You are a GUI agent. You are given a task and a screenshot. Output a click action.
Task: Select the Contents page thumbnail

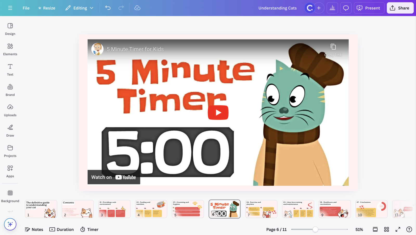click(77, 209)
